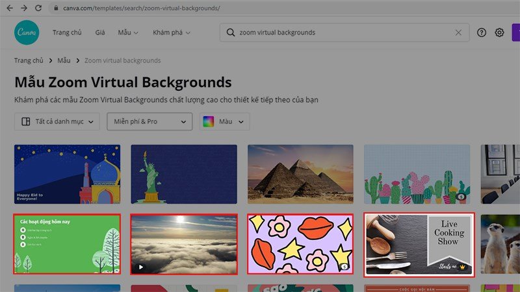This screenshot has width=520, height=292.
Task: Open the Màu color filter
Action: tap(224, 121)
